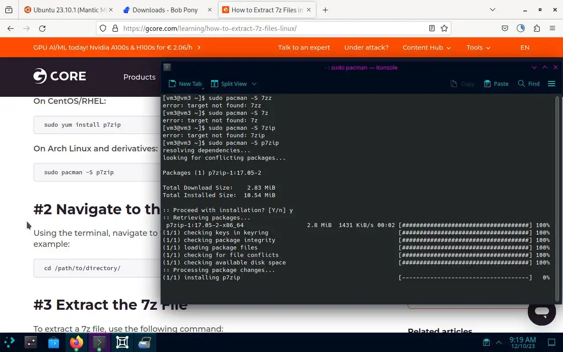
Task: Click Talk to an expert link
Action: point(304,48)
